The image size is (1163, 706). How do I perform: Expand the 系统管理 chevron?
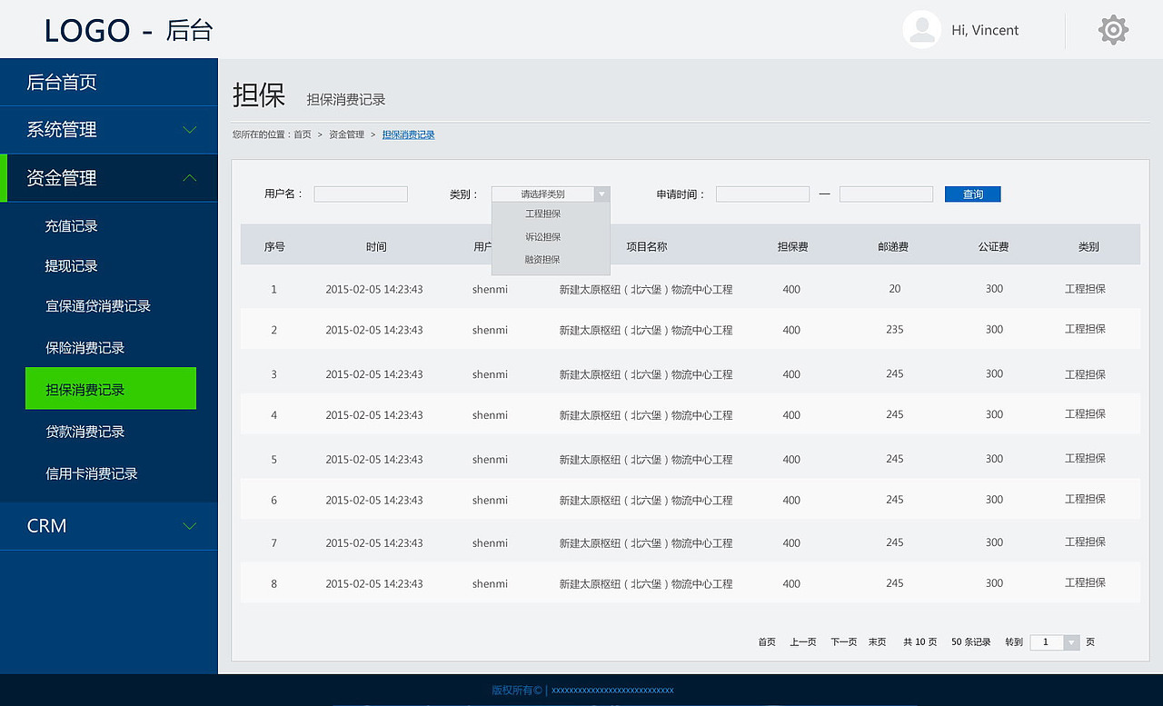[189, 130]
